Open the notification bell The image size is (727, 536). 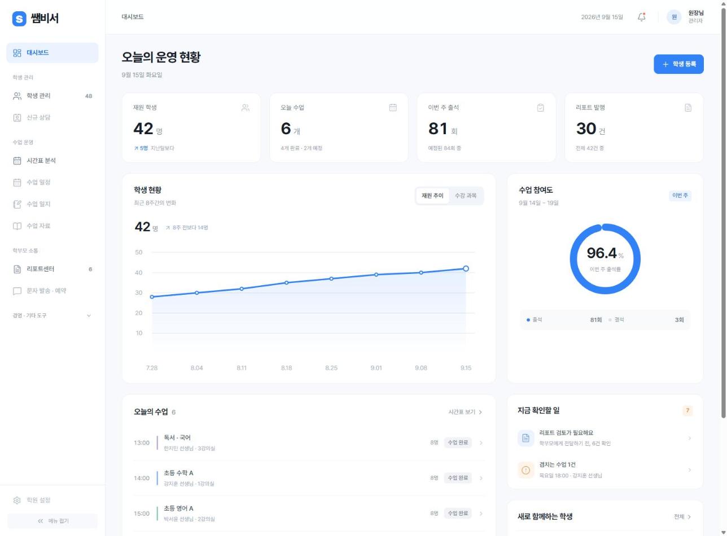641,17
